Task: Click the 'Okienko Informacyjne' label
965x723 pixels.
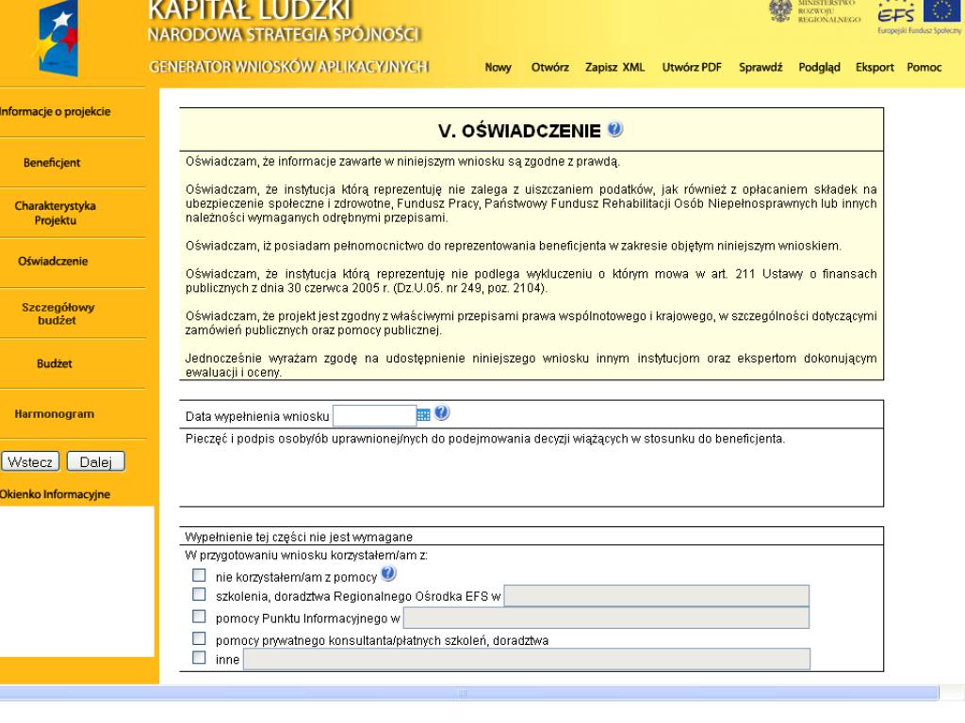Action: 55,494
